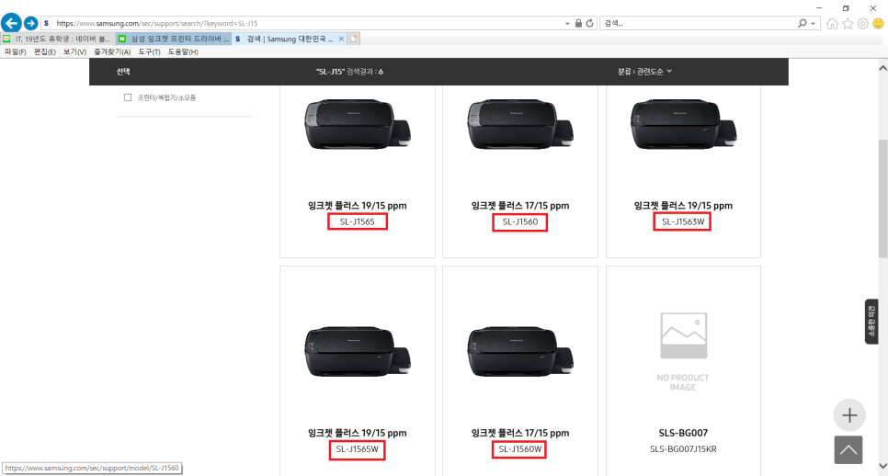Expand the 분류 : 관련도순 sort dropdown
Image resolution: width=888 pixels, height=476 pixels.
click(x=645, y=71)
